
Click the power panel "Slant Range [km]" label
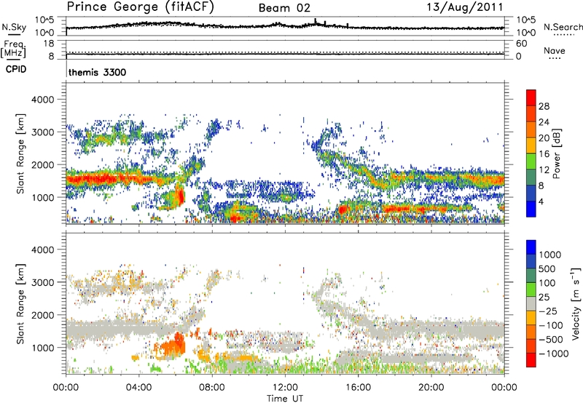pyautogui.click(x=20, y=153)
